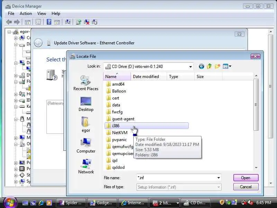Expand the Co... node under egor in tree
This screenshot has width=277, height=208.
(16, 38)
